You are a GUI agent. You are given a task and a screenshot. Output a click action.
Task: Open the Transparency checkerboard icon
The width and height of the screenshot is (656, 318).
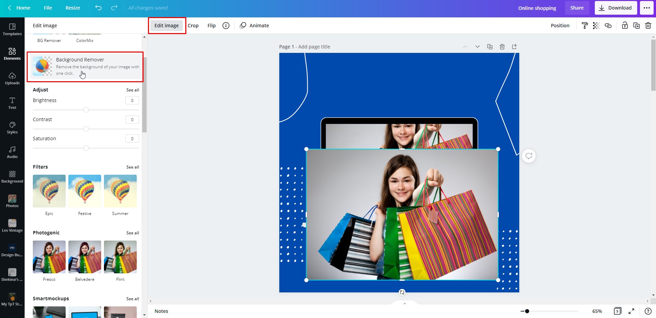click(596, 26)
